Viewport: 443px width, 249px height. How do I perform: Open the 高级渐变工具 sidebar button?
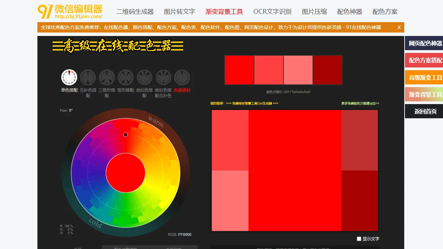(x=425, y=77)
